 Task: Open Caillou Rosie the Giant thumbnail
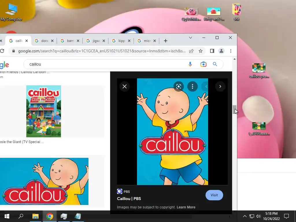[x=44, y=111]
